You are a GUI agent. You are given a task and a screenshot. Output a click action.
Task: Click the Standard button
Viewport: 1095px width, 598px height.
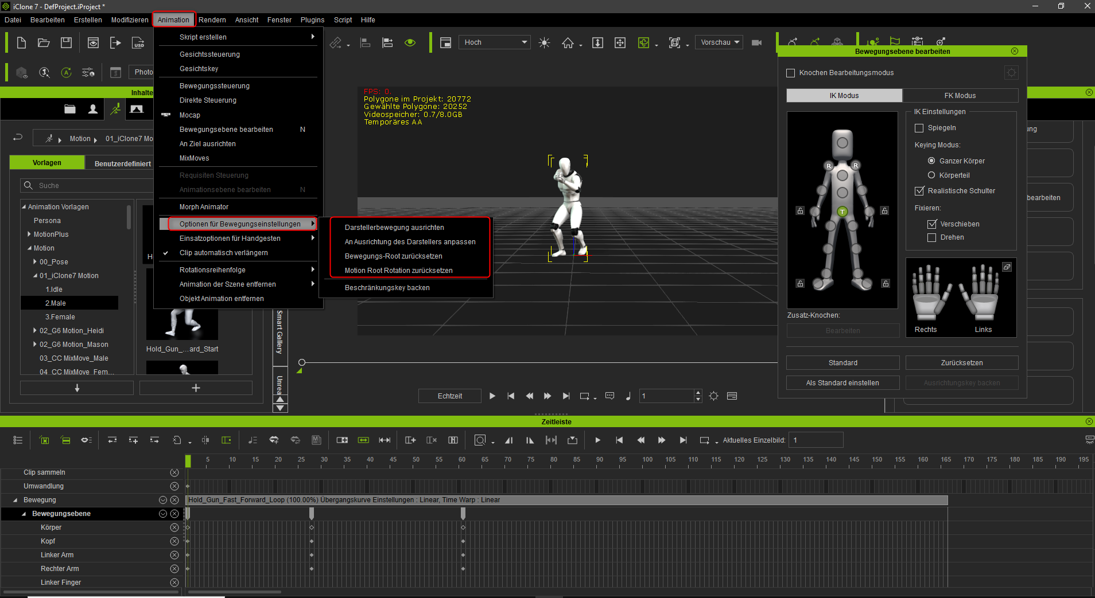pos(842,363)
